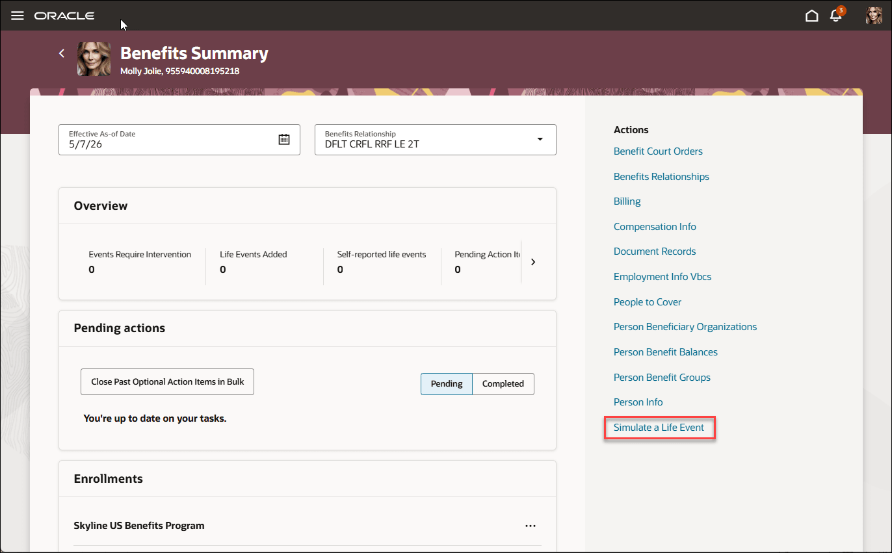Click the back arrow beside Benefits Summary
The image size is (892, 553).
click(x=62, y=53)
